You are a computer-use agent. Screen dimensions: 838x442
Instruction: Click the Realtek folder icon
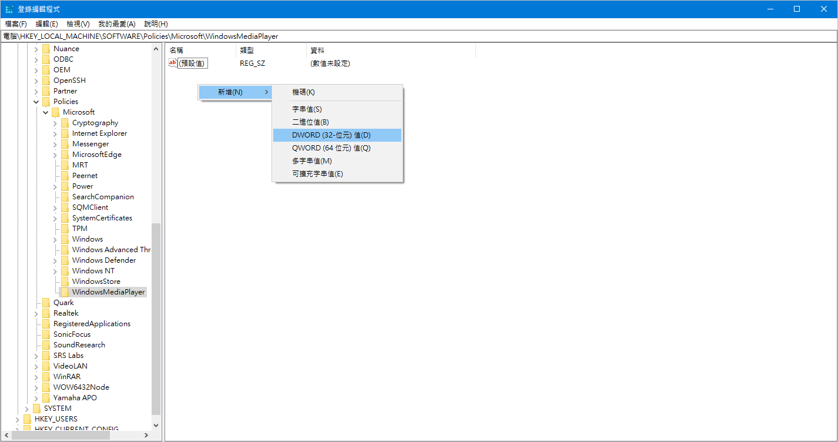pyautogui.click(x=46, y=313)
